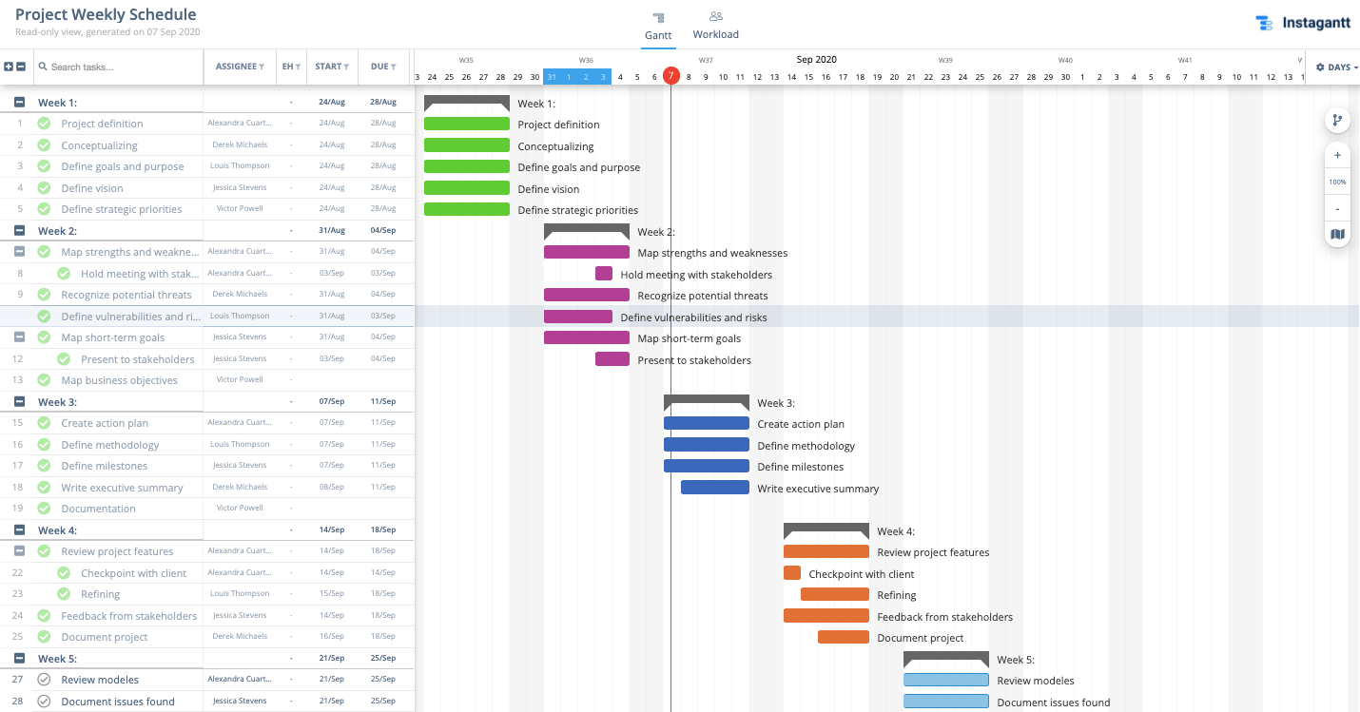Switch to the Workload tab
This screenshot has width=1360, height=712.
(x=716, y=24)
